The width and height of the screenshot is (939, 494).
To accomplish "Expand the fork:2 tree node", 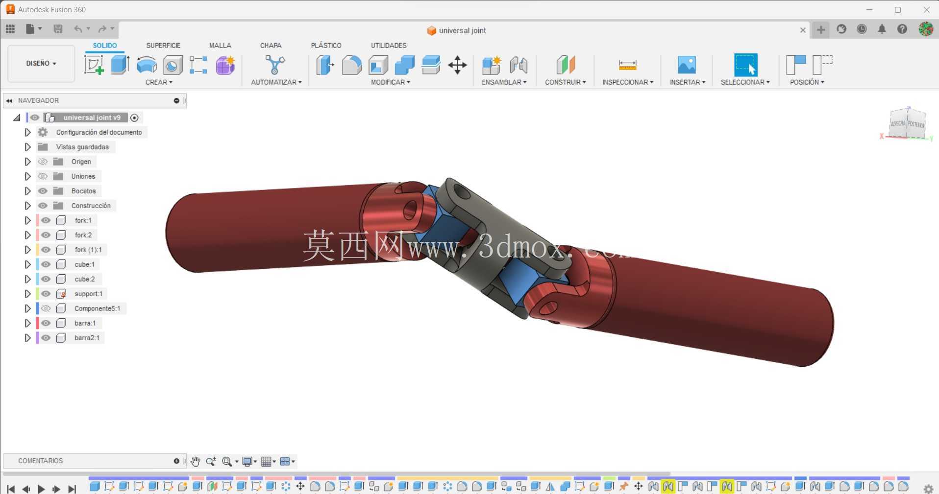I will pos(27,235).
